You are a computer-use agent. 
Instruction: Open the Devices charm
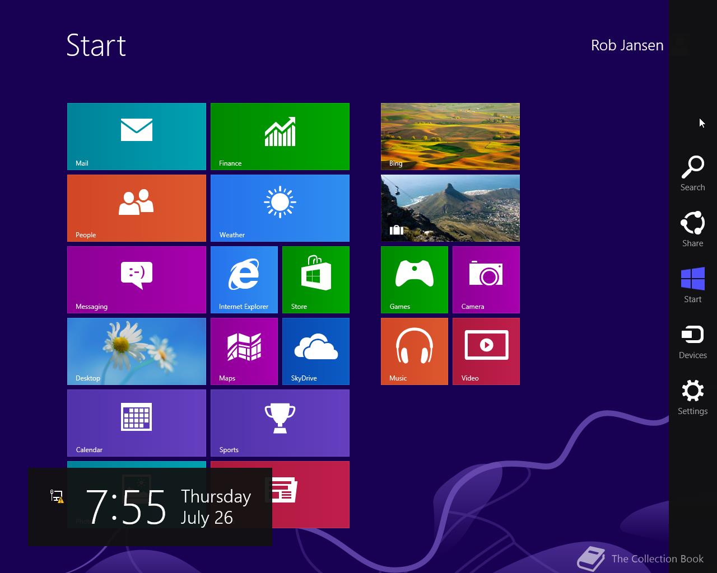coord(693,341)
